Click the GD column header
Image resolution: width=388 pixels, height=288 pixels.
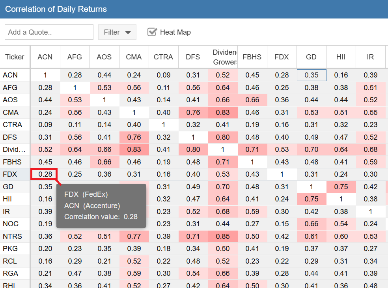tap(311, 57)
